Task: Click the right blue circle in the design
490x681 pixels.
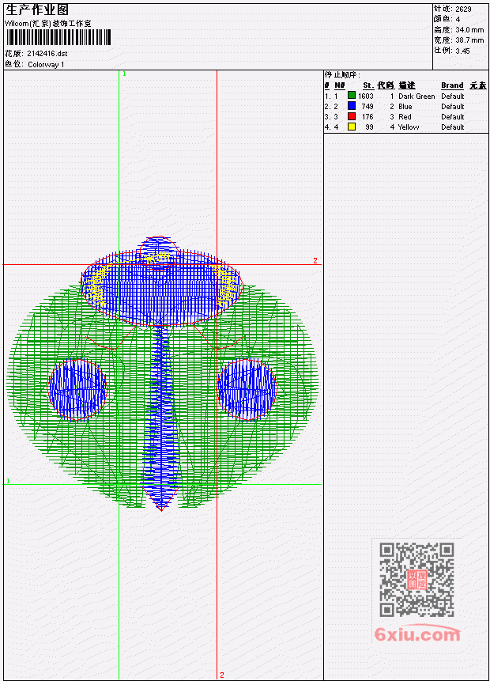Action: [x=247, y=390]
